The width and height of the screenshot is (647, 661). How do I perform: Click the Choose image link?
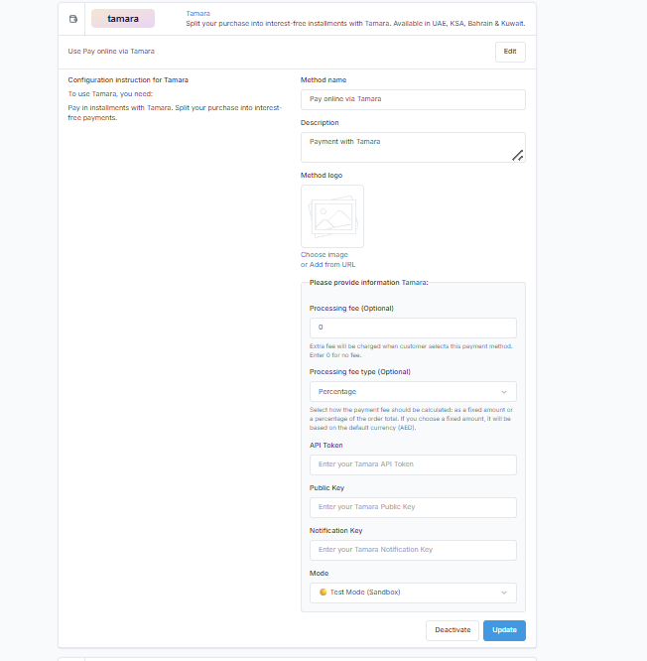(x=324, y=255)
